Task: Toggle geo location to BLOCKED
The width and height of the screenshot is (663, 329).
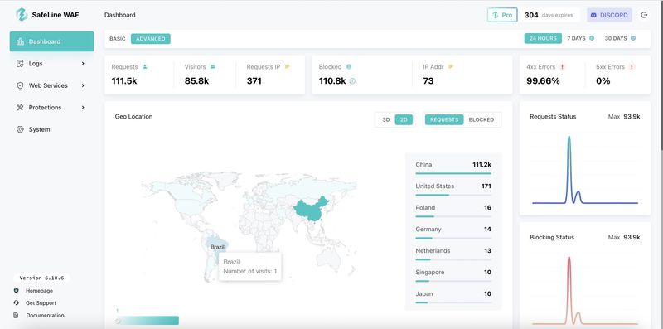Action: [x=482, y=119]
